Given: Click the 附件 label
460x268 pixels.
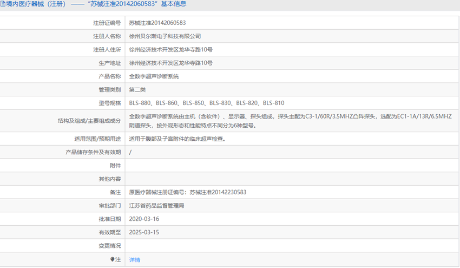Looking at the screenshot, I should coord(115,166).
